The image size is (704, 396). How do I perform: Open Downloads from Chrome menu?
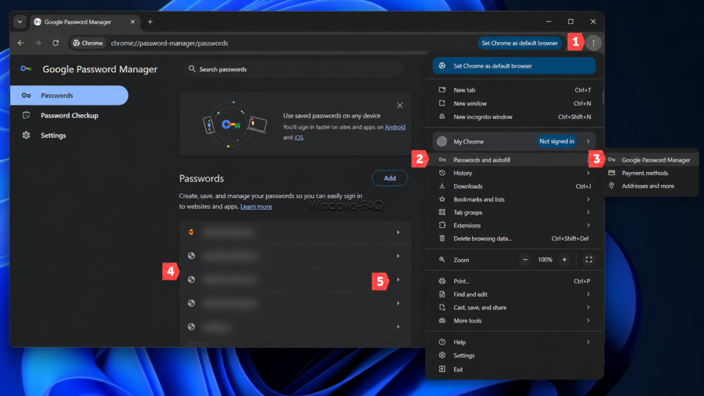click(x=514, y=186)
